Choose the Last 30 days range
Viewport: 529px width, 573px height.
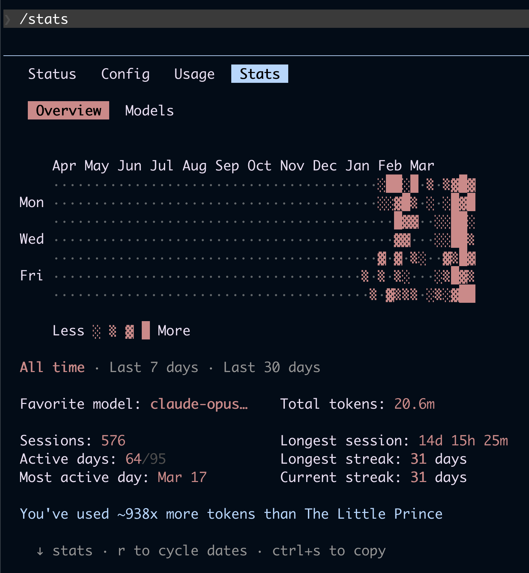[x=272, y=367]
